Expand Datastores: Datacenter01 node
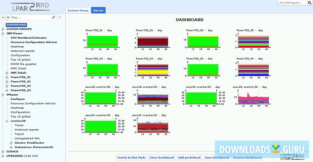This screenshot has height=162, width=313. (x=11, y=147)
